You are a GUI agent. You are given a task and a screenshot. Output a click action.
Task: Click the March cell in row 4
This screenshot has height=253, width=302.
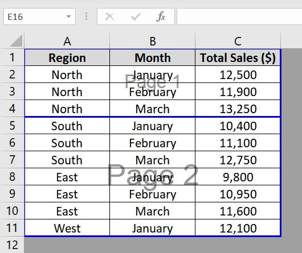(152, 109)
